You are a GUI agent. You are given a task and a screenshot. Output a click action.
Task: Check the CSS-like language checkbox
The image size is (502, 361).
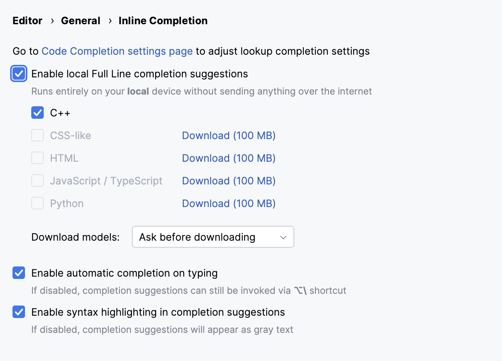pos(37,135)
